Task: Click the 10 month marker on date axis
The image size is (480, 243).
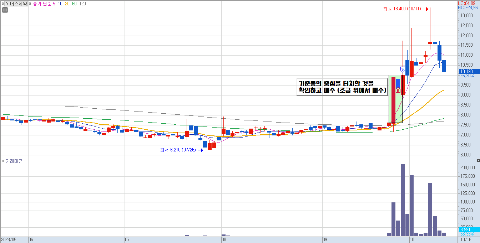Action: [x=411, y=240]
